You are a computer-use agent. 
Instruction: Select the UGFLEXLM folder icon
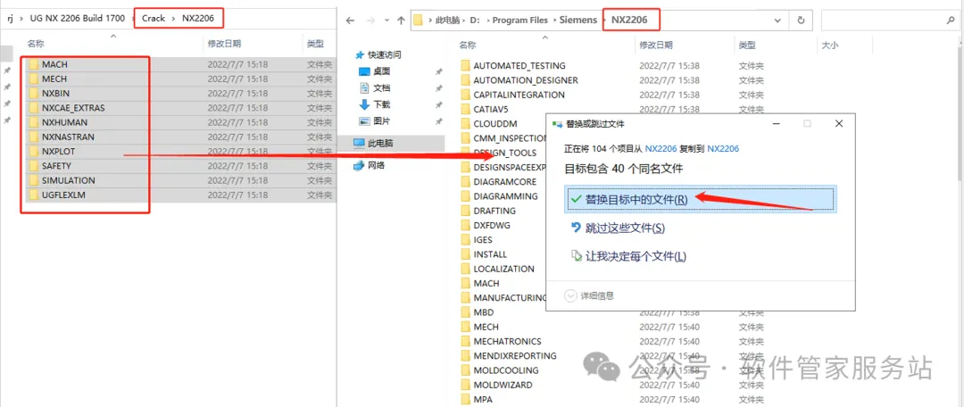pyautogui.click(x=33, y=195)
